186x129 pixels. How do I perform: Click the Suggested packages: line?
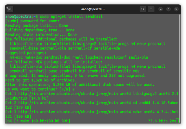26,53
